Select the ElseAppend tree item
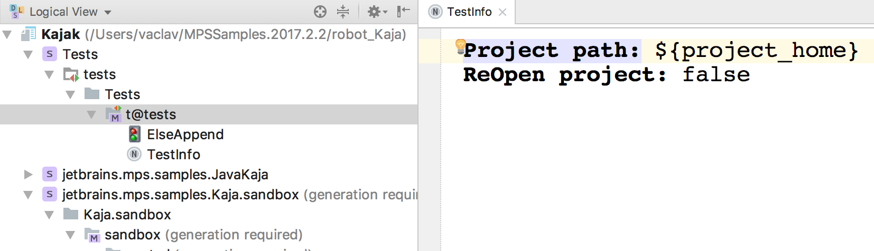The image size is (874, 251). pos(185,134)
